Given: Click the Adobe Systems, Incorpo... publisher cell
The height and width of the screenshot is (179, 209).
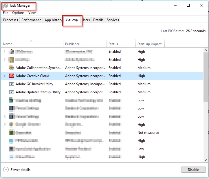Looking at the screenshot, I should (x=85, y=84).
